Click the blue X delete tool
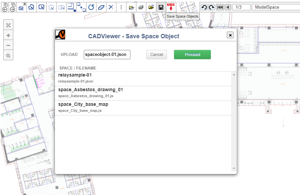Image resolution: width=300 pixels, height=195 pixels. point(111,7)
